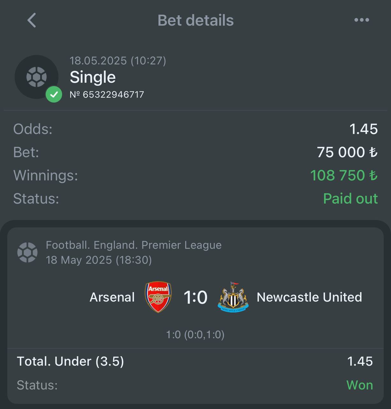Viewport: 391px width, 409px height.
Task: Tap the green checkmark won badge
Action: [54, 94]
